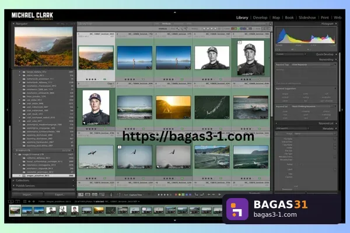Set purple color label in toolbar
Viewport: 350px width, 233px height.
pyautogui.click(x=190, y=195)
